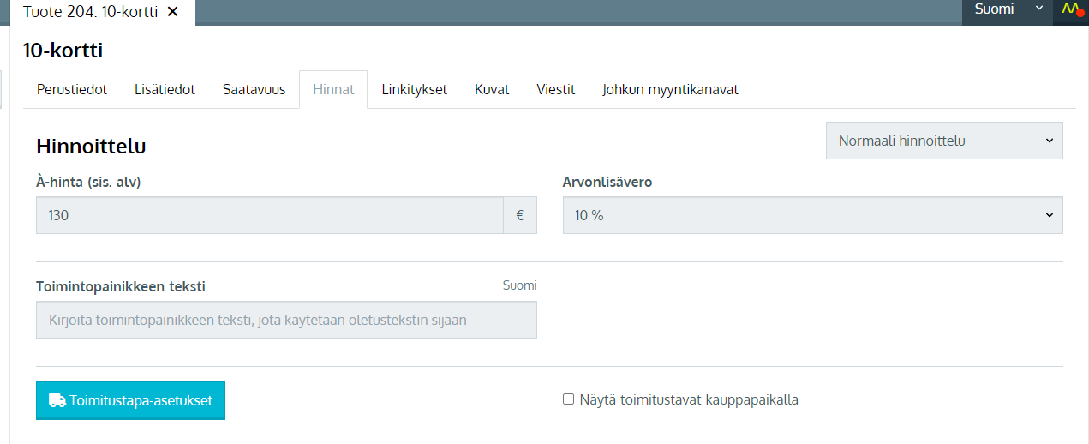Viewport: 1089px width, 444px height.
Task: Close the Tuote 204: 10-kortti tab
Action: pos(173,12)
